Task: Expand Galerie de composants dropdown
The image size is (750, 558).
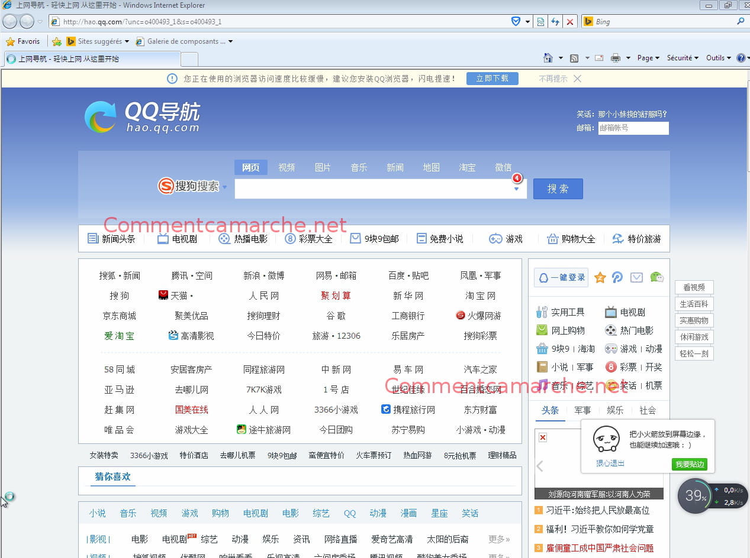Action: [x=230, y=41]
